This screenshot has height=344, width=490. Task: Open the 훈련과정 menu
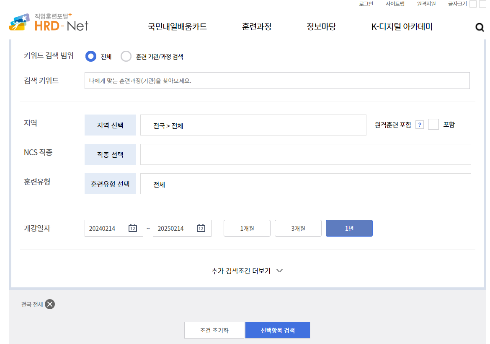[x=257, y=26]
